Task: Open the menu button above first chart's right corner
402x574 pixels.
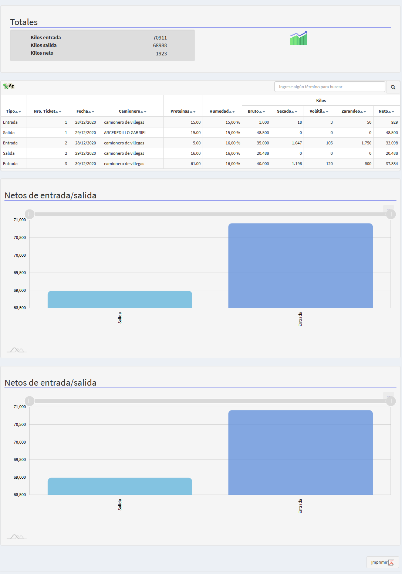Action: (388, 209)
